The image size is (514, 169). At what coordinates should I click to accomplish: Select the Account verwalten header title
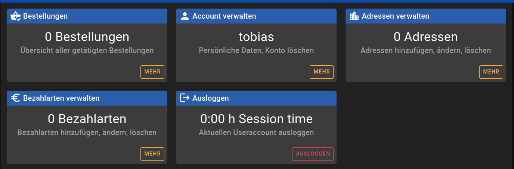224,16
